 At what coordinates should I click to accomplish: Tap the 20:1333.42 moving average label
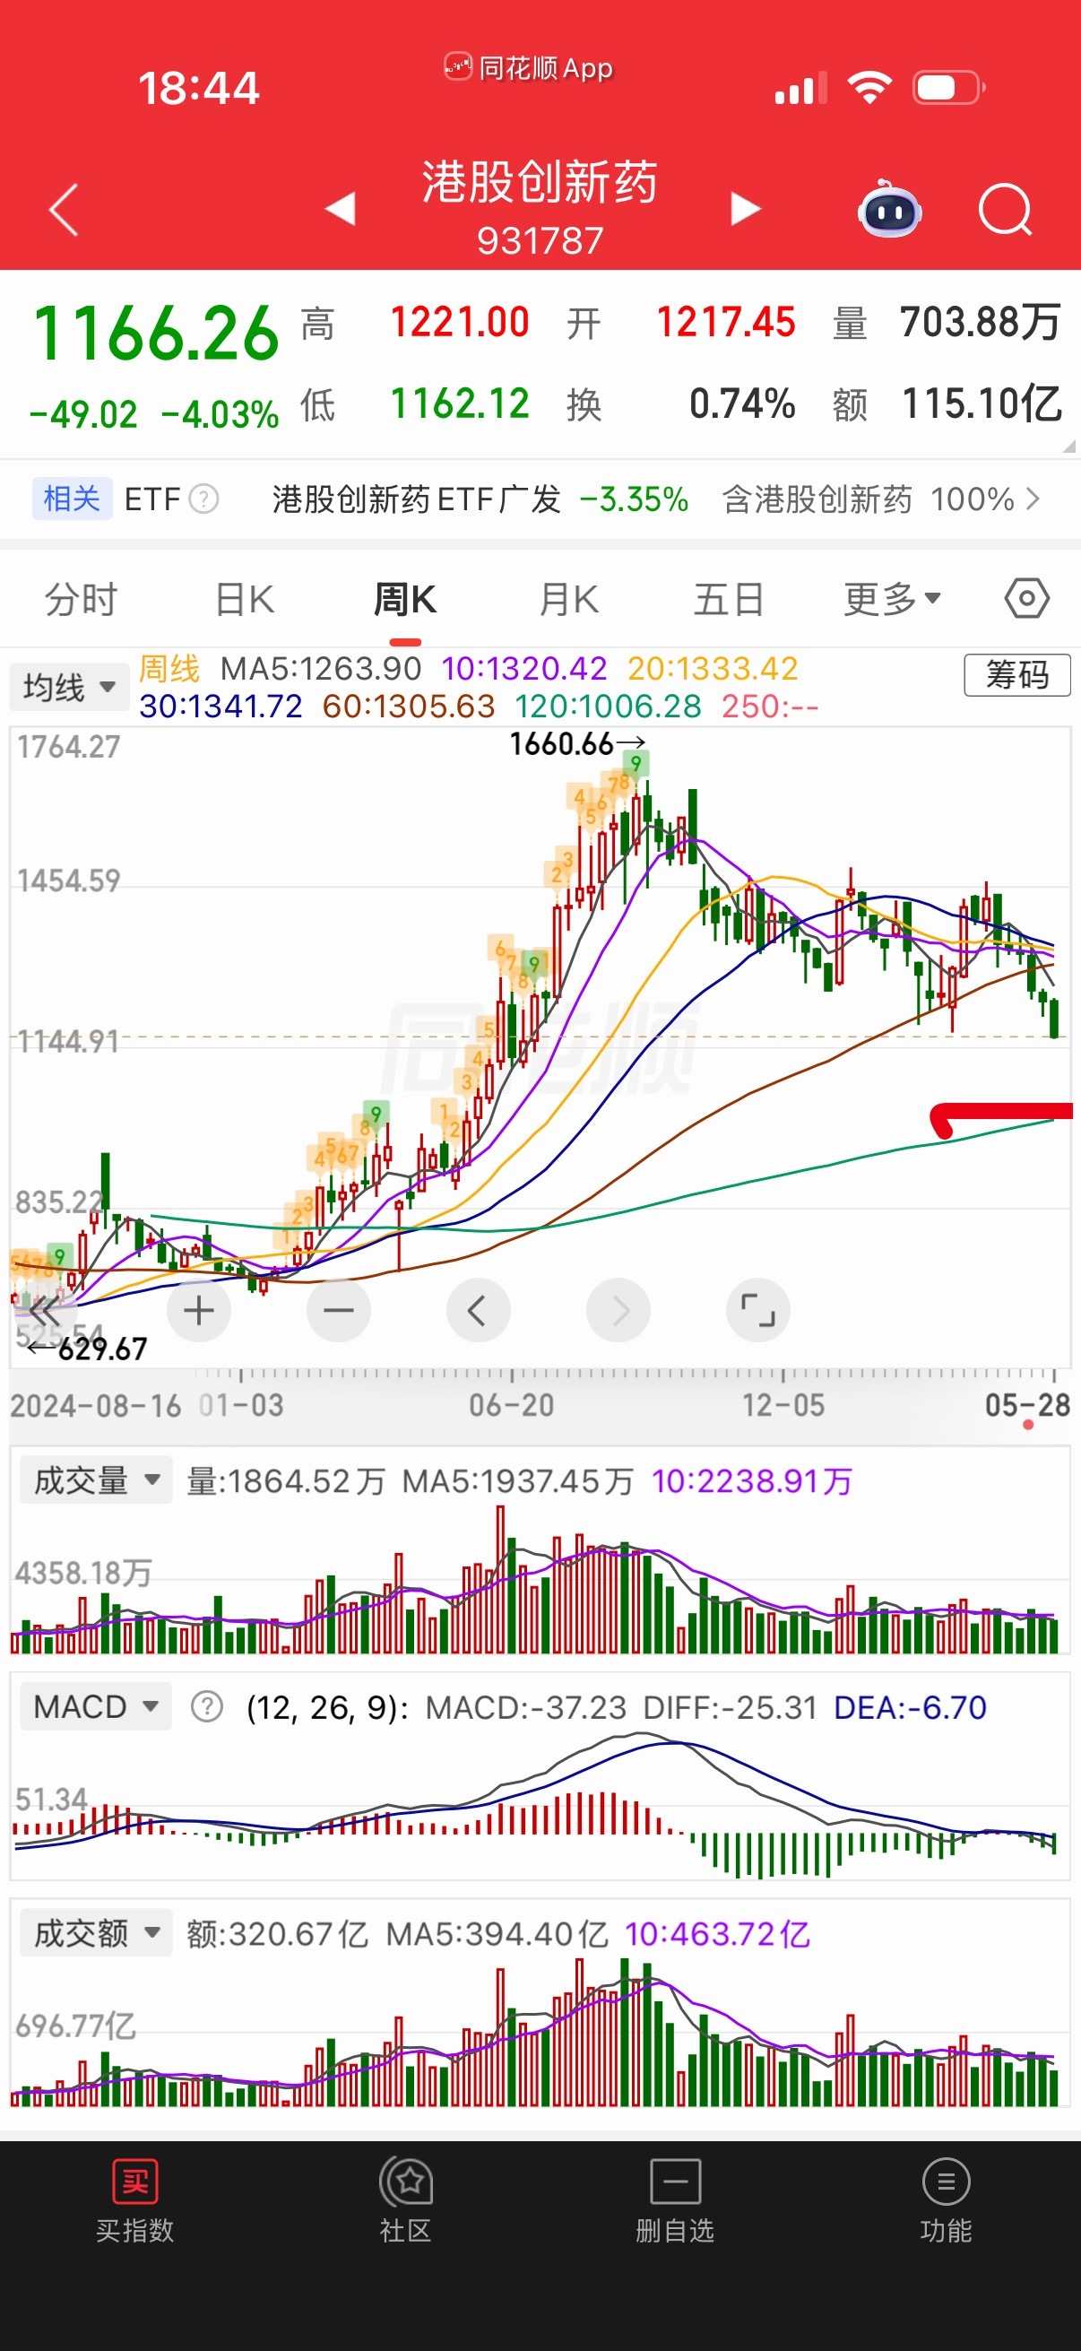[x=713, y=669]
